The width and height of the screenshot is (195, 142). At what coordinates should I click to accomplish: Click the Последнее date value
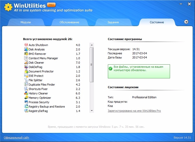pyautogui.click(x=140, y=53)
